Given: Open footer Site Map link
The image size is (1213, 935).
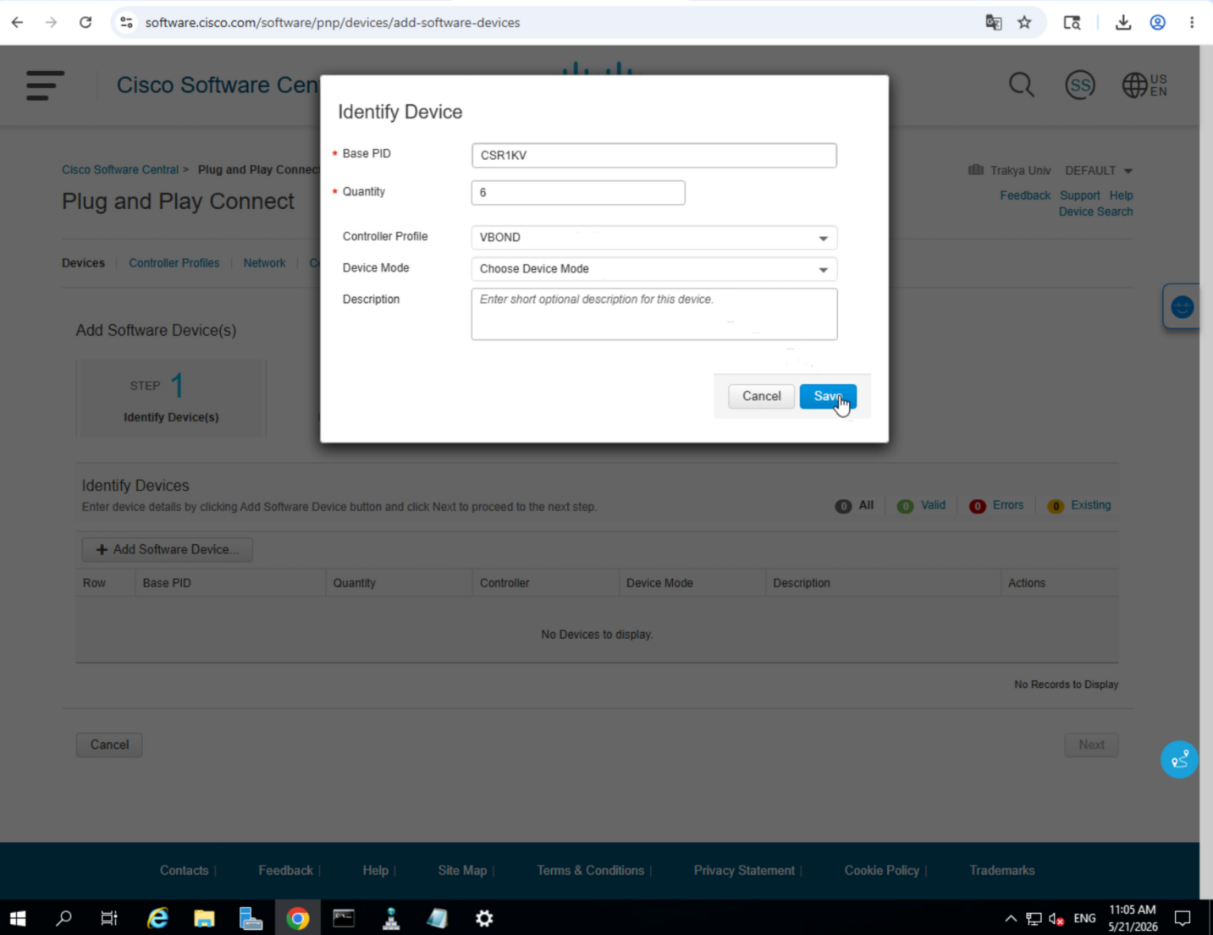Looking at the screenshot, I should 462,871.
